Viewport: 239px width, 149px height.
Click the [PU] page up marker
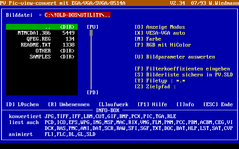pos(93,27)
